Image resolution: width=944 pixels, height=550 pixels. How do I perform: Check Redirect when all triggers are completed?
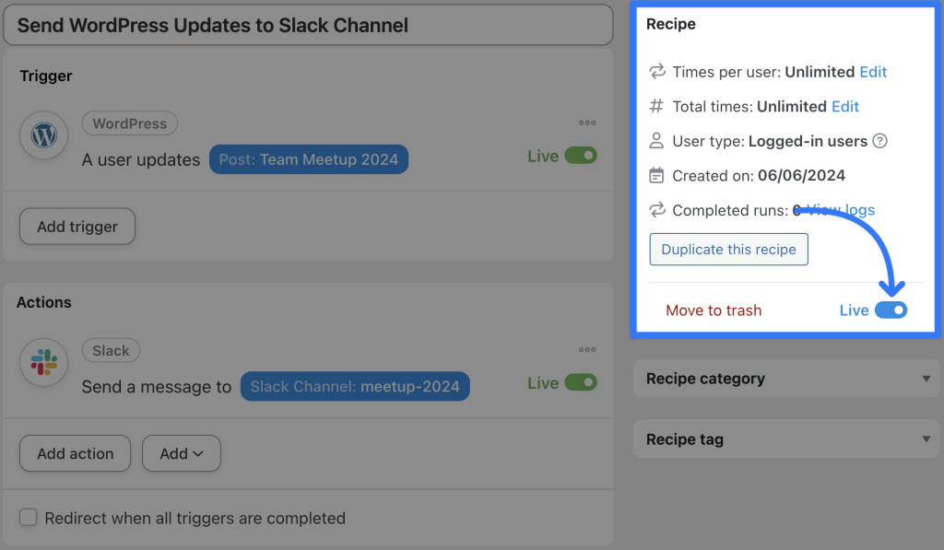click(28, 518)
